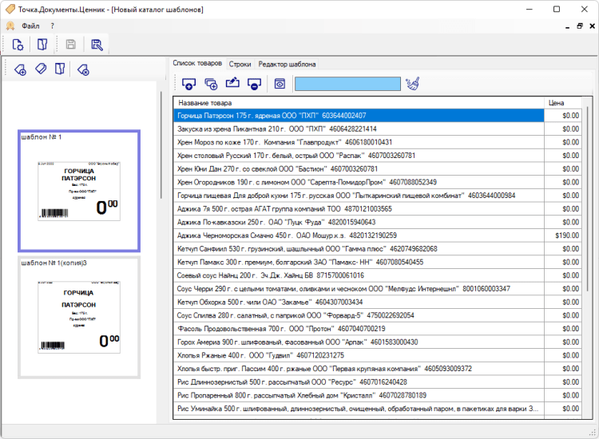
Task: Switch to the Строки tab
Action: point(240,64)
